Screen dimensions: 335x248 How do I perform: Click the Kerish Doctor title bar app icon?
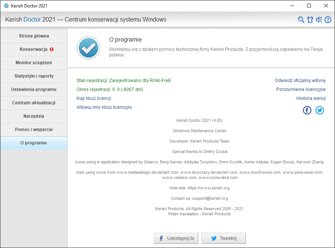[x=6, y=6]
